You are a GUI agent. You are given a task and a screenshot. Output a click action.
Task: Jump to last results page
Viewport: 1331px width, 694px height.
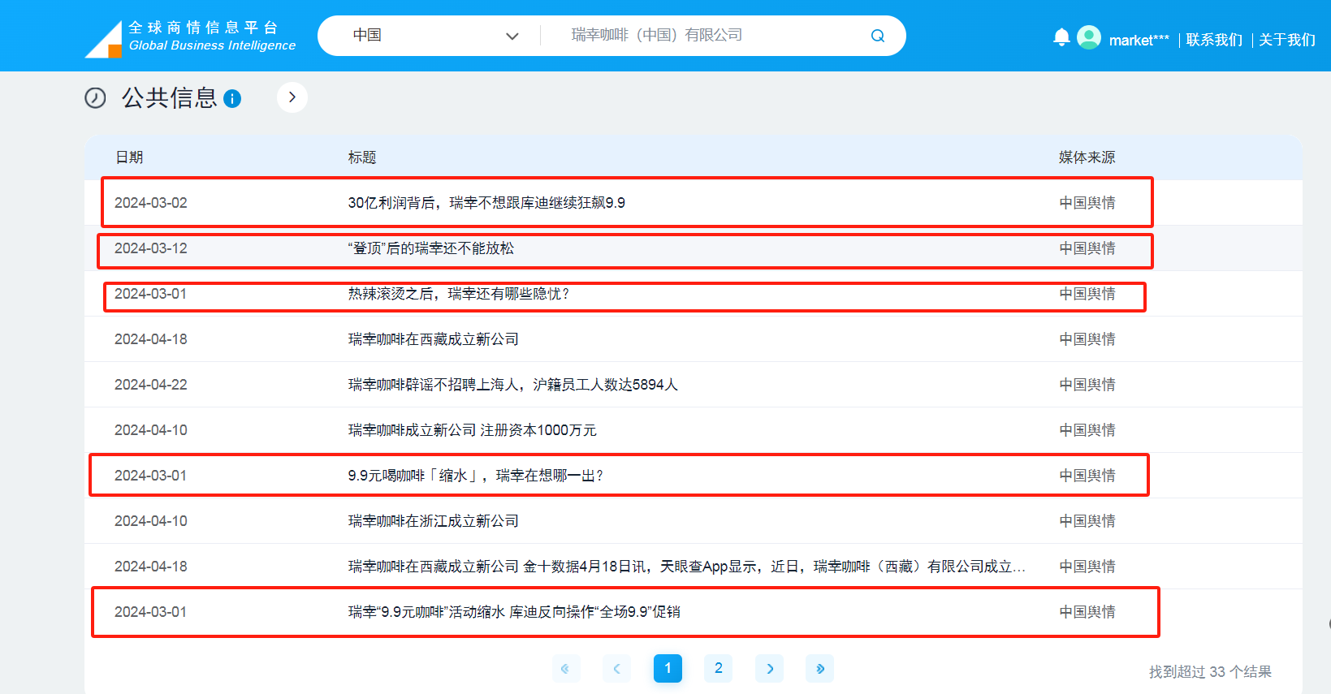(820, 669)
